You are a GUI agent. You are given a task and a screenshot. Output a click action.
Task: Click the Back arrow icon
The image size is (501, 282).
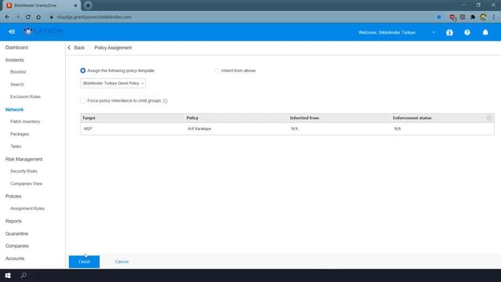pyautogui.click(x=70, y=48)
